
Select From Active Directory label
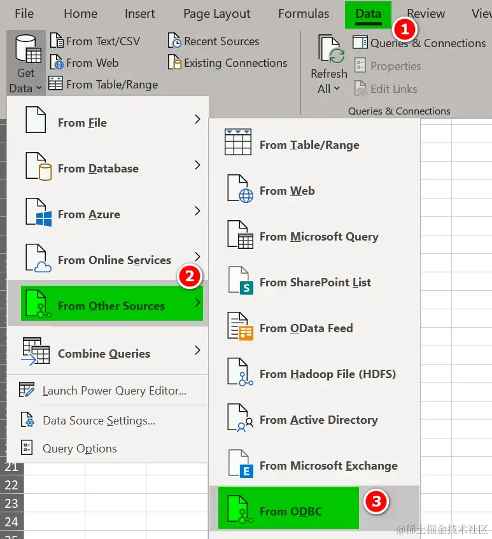coord(319,420)
